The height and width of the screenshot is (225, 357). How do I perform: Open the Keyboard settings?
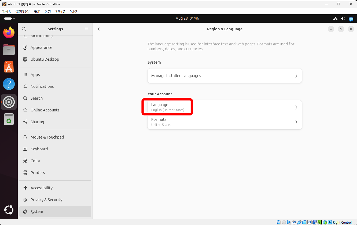[55, 149]
